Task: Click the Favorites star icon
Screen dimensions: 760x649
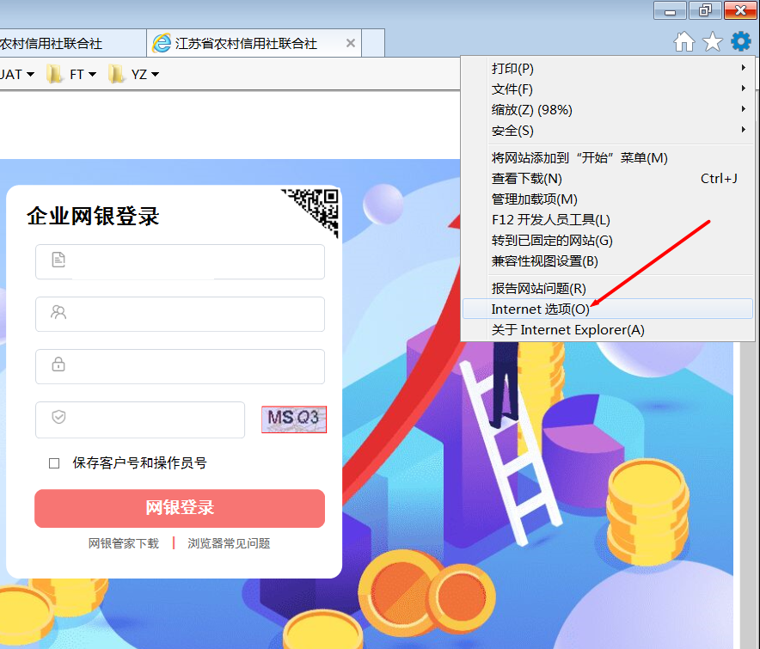Action: coord(713,41)
